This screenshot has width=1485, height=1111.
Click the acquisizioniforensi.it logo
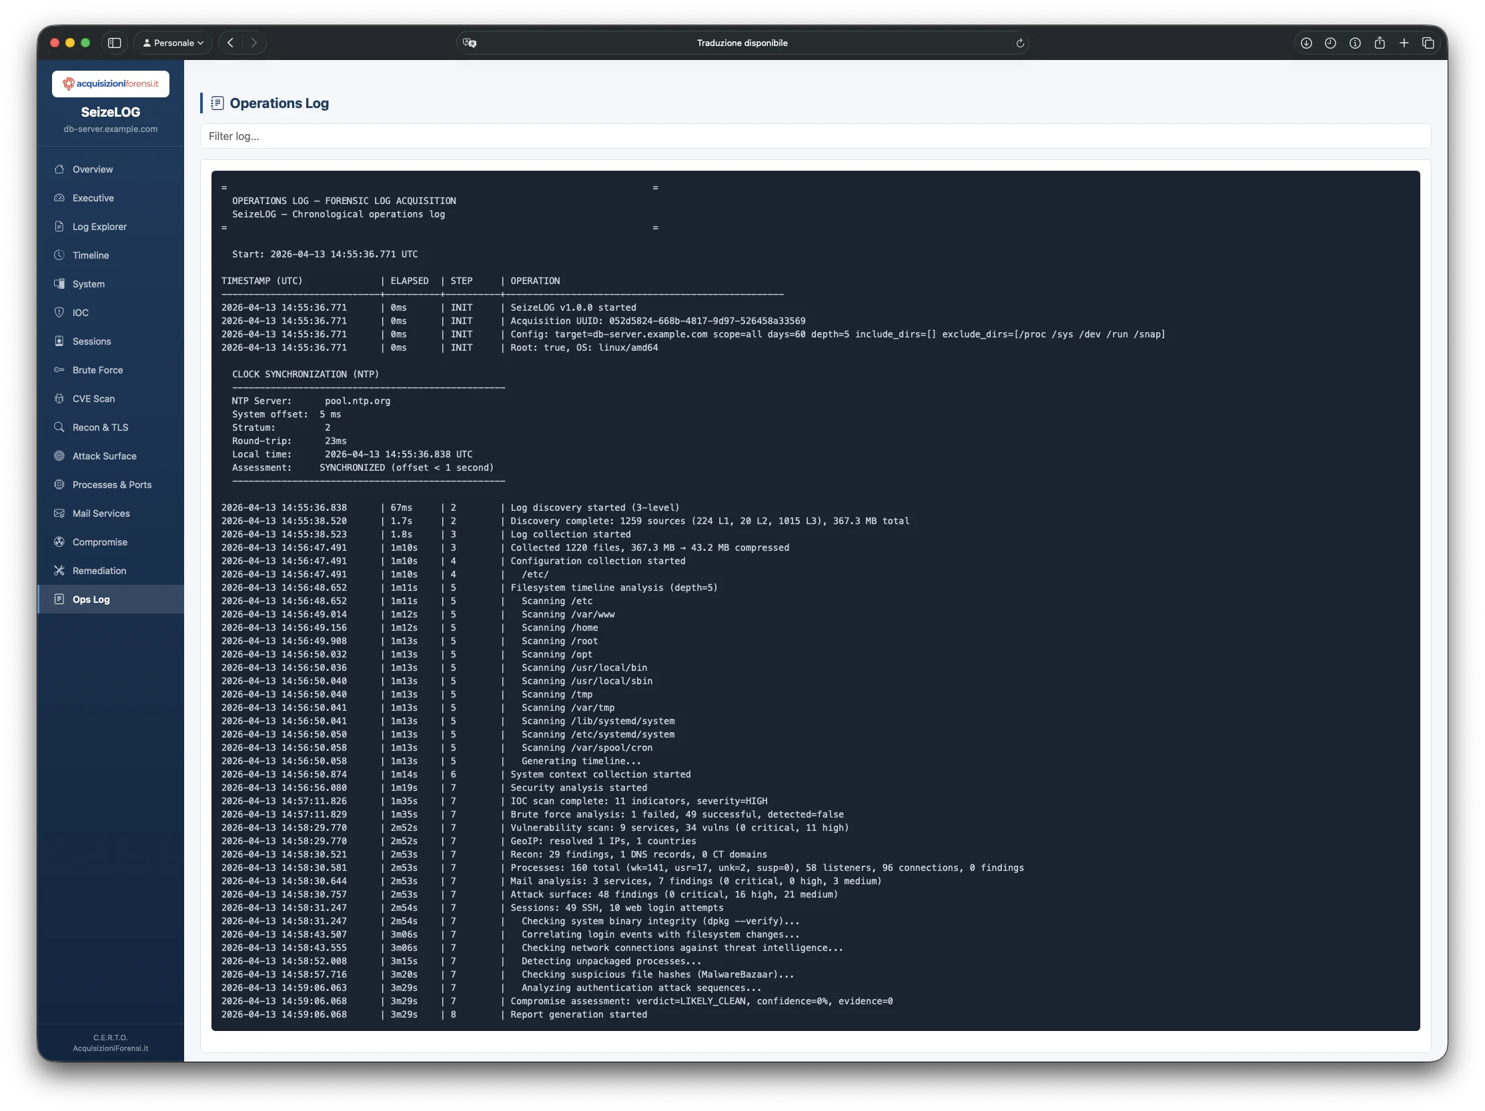[x=110, y=83]
